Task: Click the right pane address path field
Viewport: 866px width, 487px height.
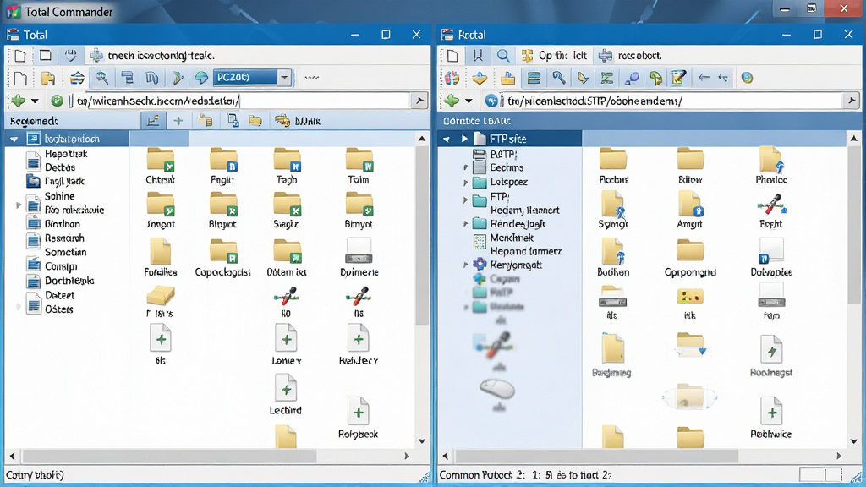Action: (672, 101)
